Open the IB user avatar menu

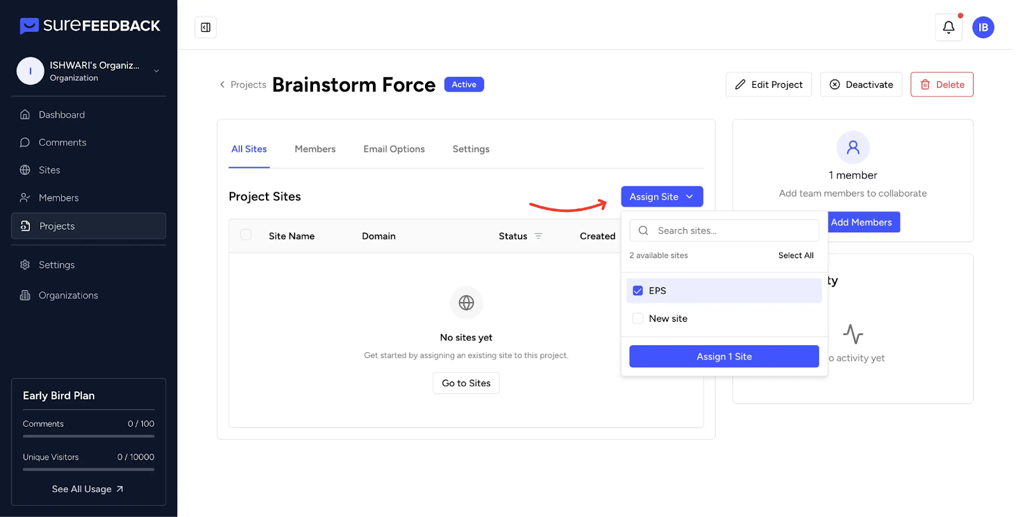click(983, 27)
